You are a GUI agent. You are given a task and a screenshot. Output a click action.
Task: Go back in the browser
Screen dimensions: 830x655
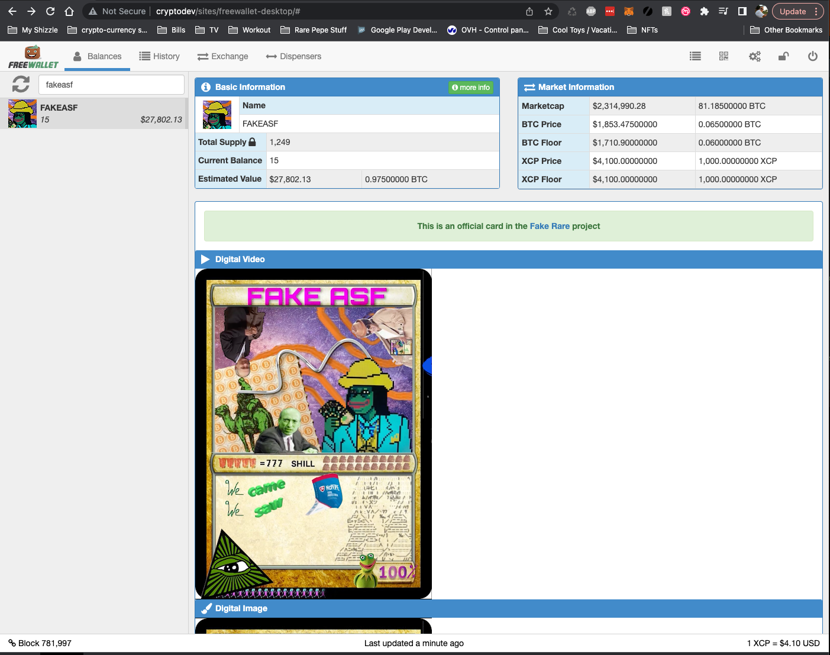click(x=12, y=11)
